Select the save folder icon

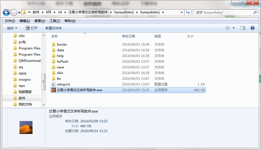[53, 67]
